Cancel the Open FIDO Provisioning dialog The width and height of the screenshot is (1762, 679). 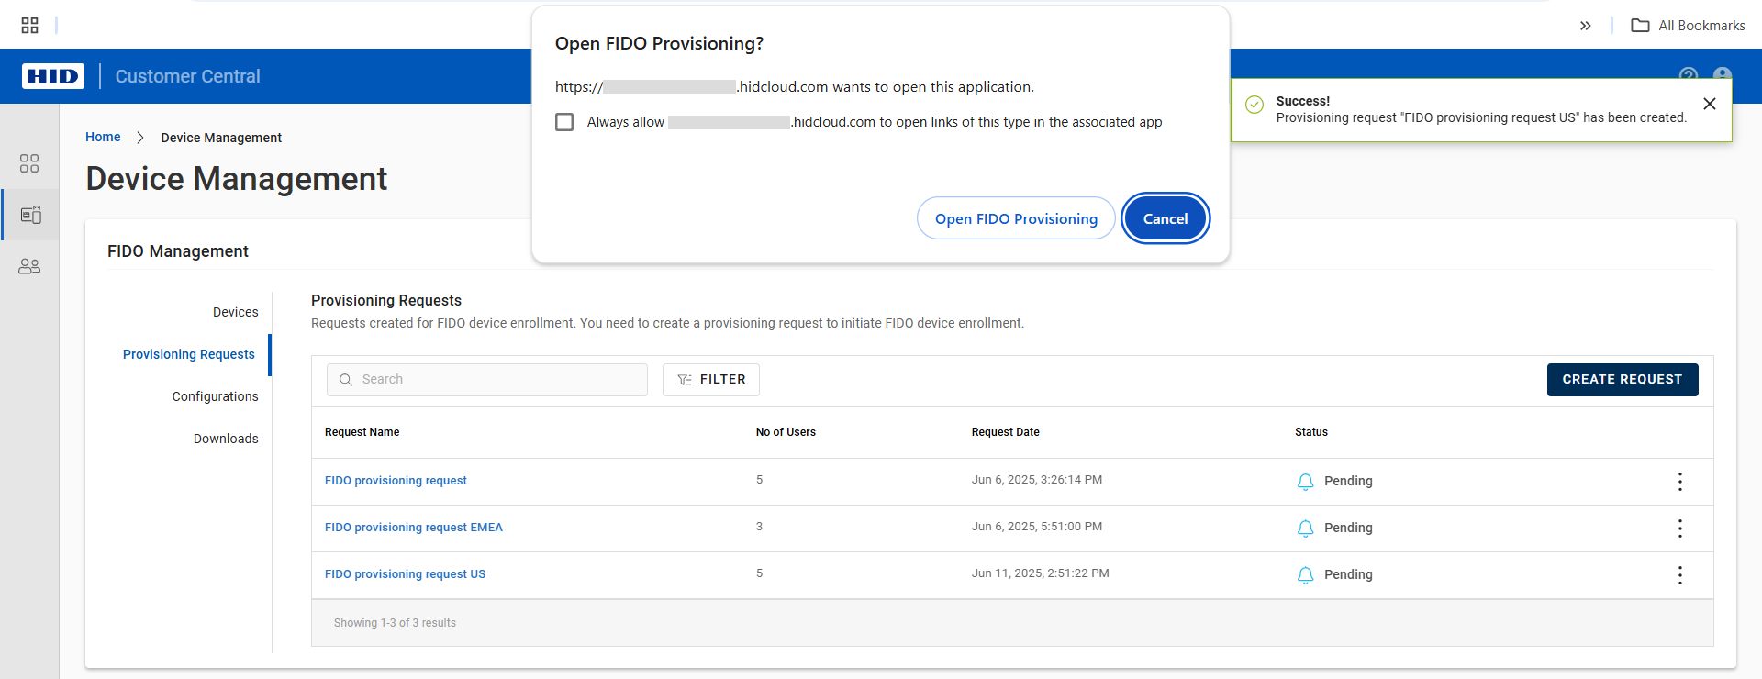(1165, 218)
